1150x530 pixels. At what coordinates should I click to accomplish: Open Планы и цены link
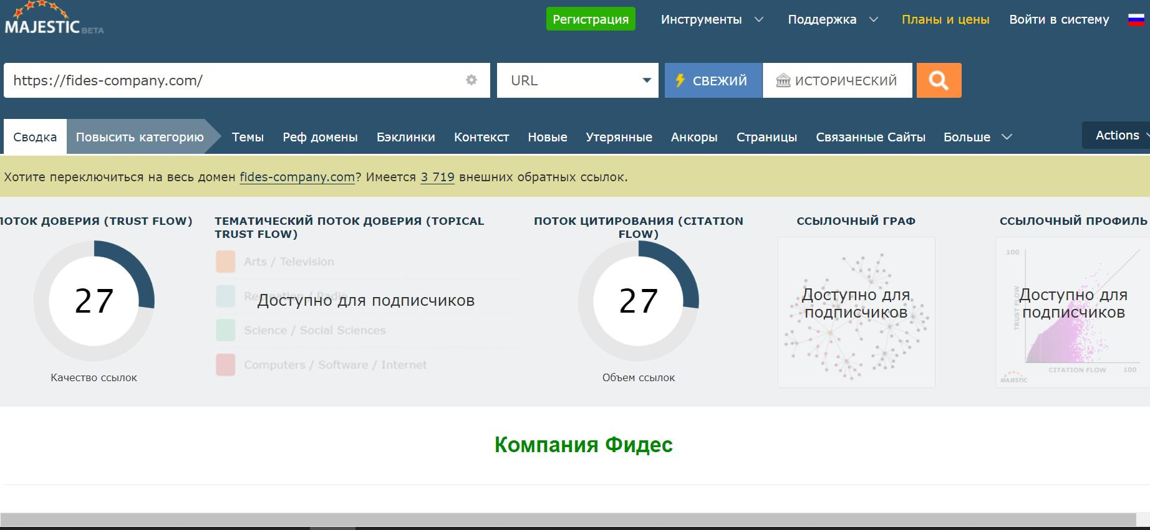tap(945, 19)
